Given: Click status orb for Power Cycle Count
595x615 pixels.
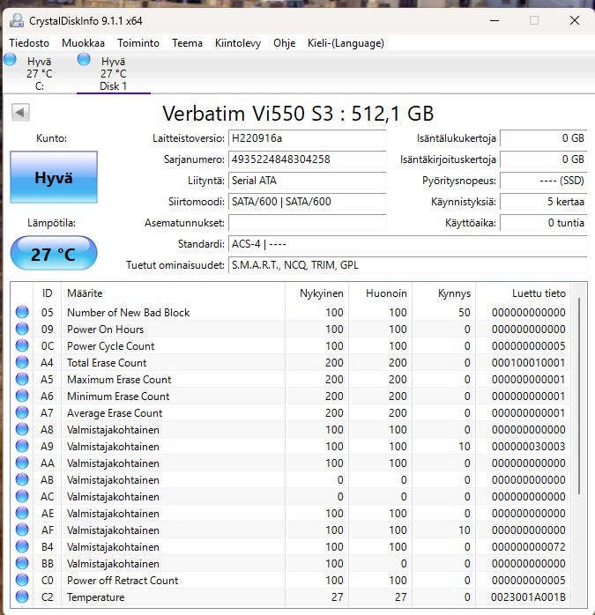Looking at the screenshot, I should click(22, 345).
